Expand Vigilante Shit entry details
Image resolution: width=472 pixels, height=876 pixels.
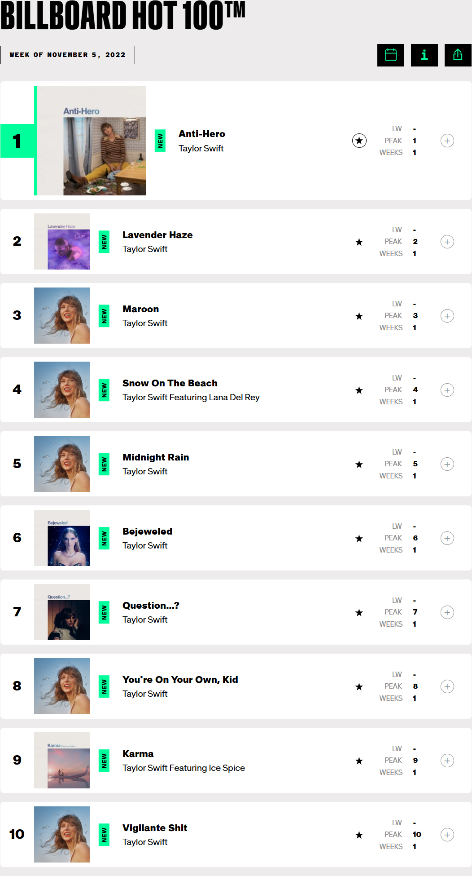(447, 835)
